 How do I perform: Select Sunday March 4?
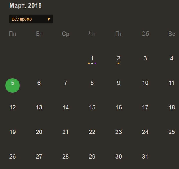171,58
